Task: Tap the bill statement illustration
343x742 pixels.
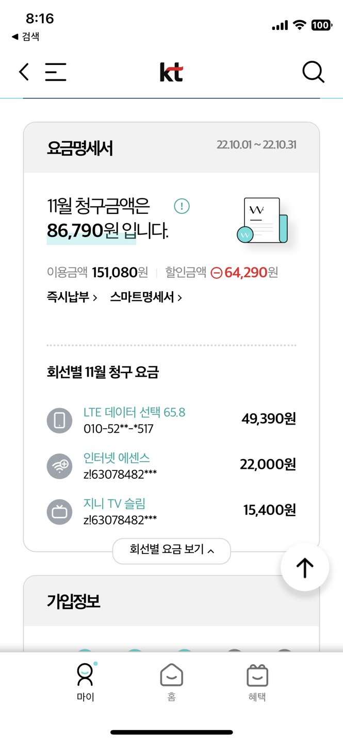Action: tap(262, 220)
